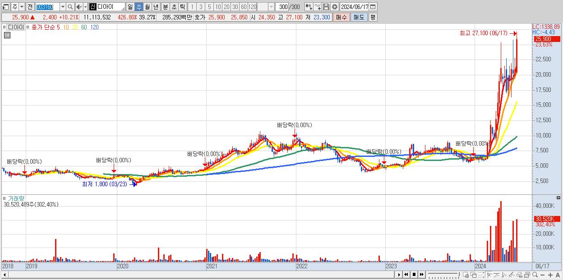The width and height of the screenshot is (563, 280).
Task: Click the vertical line wave tool icon
Action: [504, 275]
